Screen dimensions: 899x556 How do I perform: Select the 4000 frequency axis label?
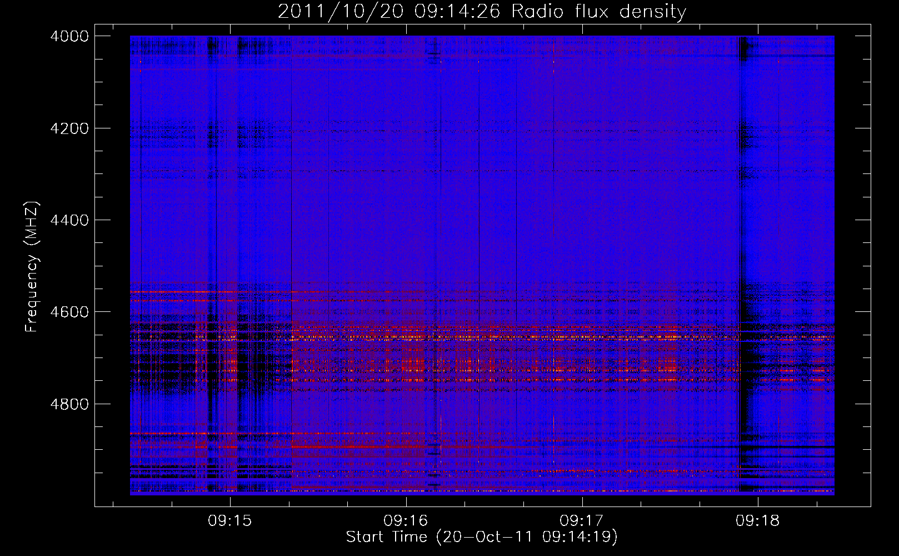pos(69,36)
